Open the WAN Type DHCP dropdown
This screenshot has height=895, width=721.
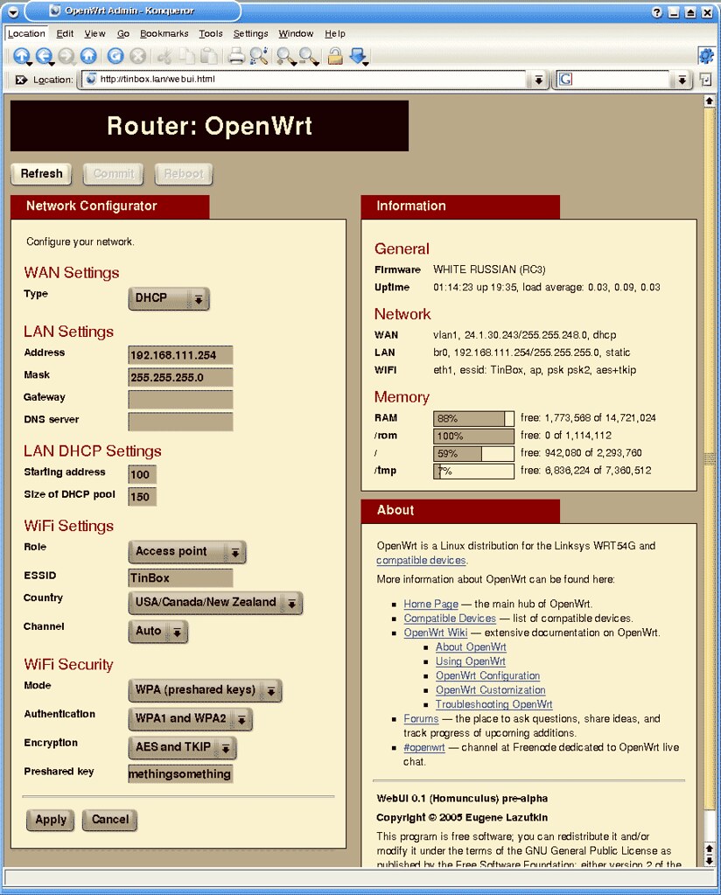tap(168, 298)
